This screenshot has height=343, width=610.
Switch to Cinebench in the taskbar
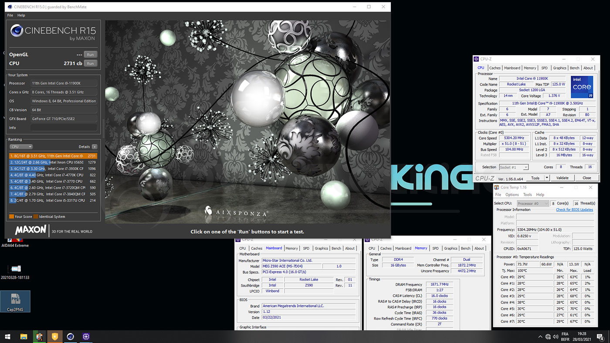coord(71,336)
